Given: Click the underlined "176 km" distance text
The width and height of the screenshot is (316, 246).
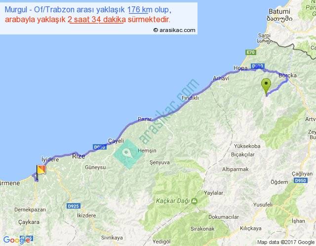Looking at the screenshot, I should pos(140,10).
